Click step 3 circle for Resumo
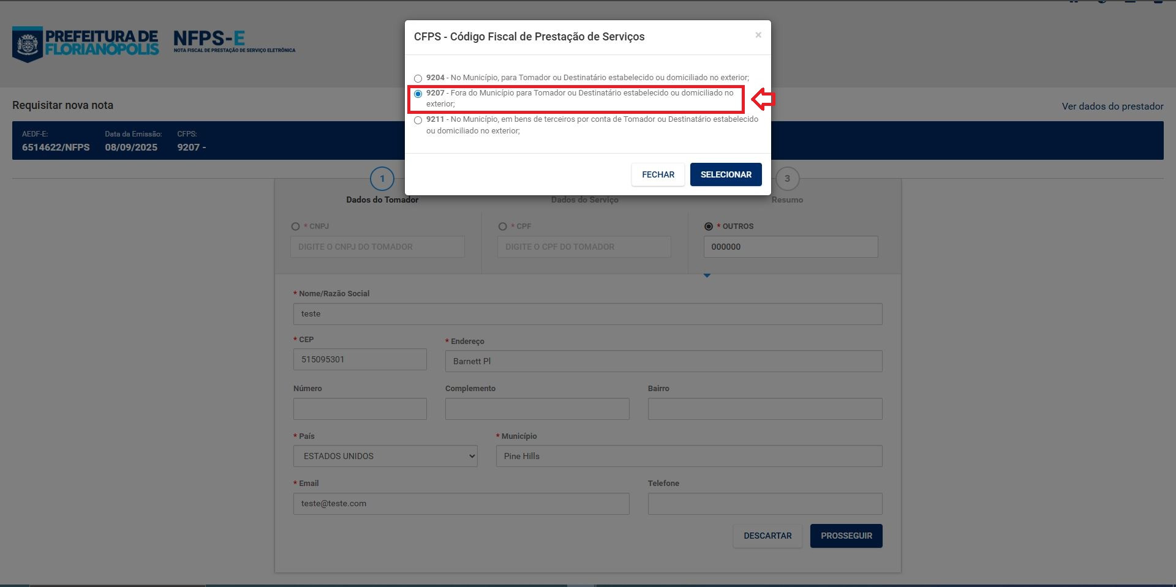The image size is (1176, 587). click(x=787, y=179)
